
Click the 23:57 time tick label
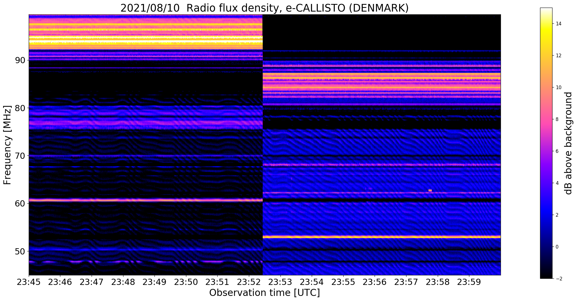tap(406, 282)
